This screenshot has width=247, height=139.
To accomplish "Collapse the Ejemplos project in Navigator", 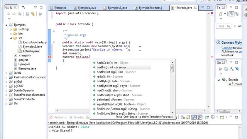I will 7,25.
